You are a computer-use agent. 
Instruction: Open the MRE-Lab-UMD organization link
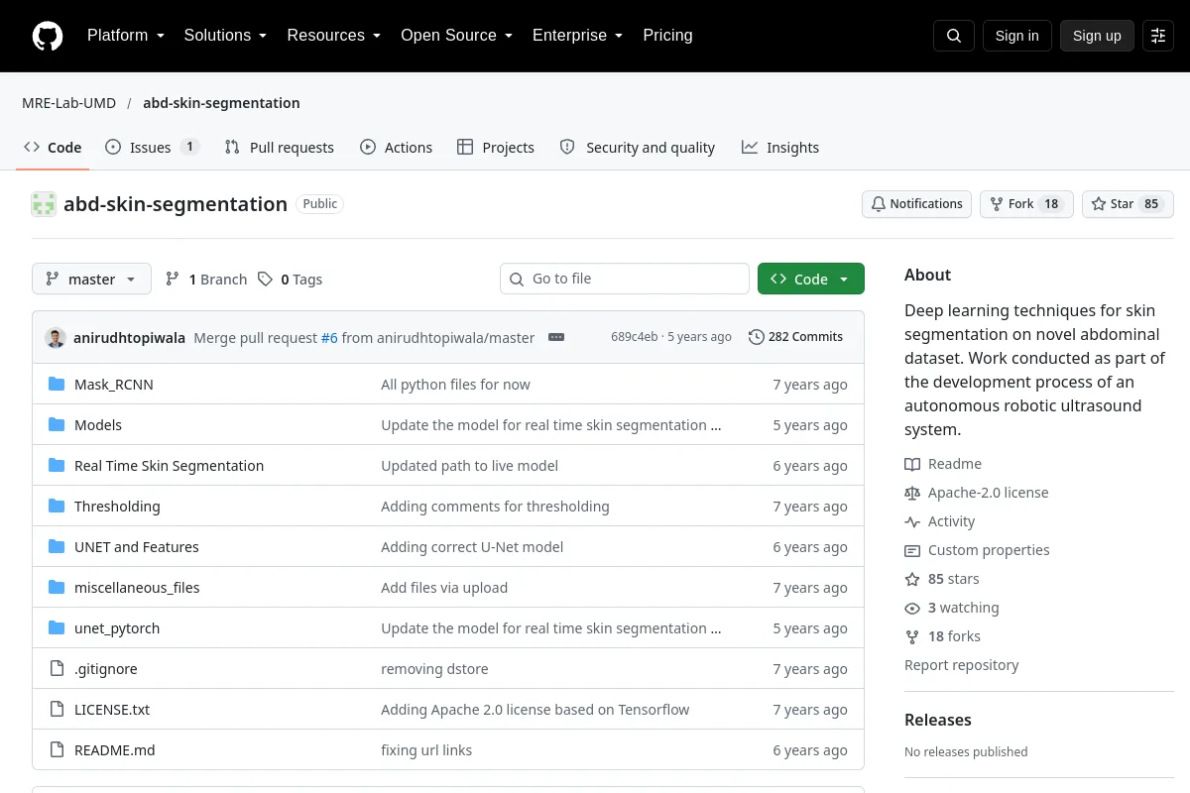click(69, 103)
